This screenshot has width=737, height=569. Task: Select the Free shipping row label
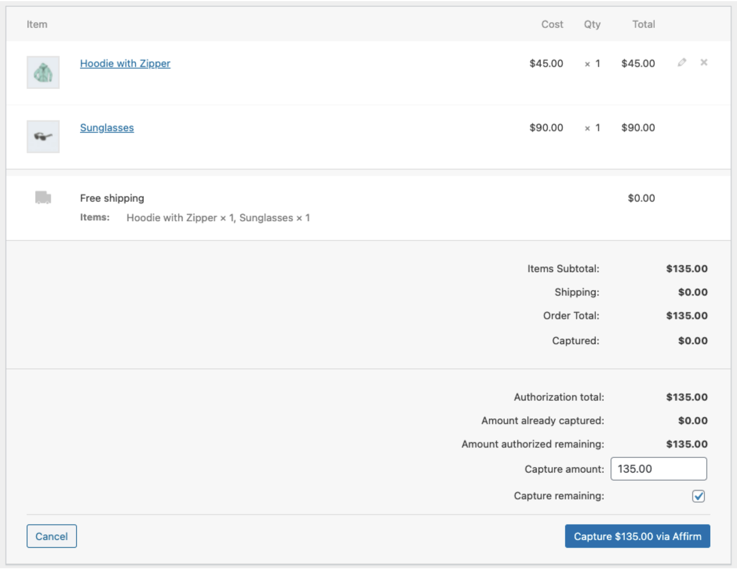tap(112, 198)
